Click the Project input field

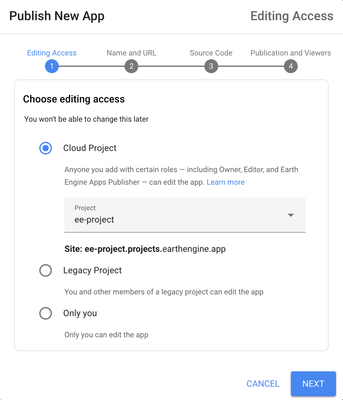(x=185, y=219)
